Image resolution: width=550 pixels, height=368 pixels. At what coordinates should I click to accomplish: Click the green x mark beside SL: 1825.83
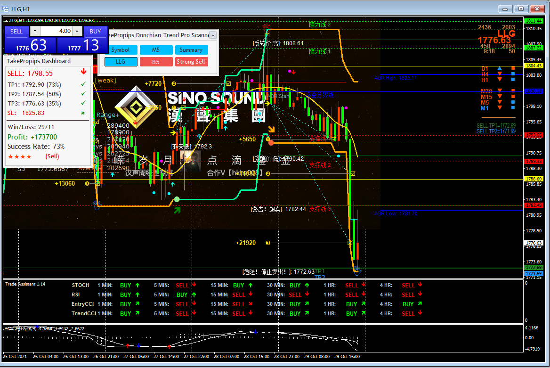tap(83, 113)
